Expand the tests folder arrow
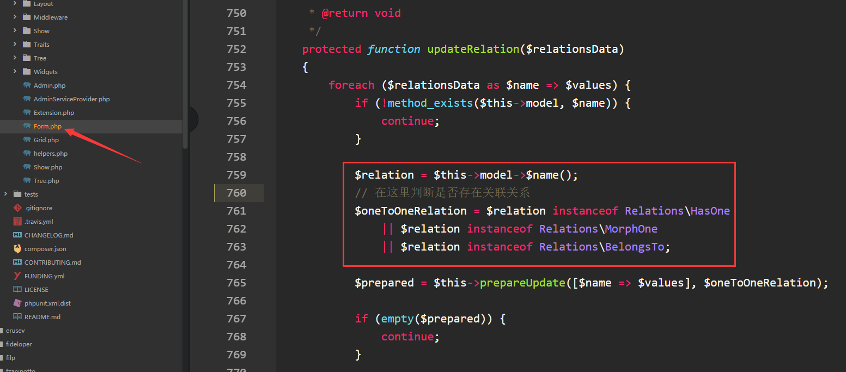 coord(5,194)
